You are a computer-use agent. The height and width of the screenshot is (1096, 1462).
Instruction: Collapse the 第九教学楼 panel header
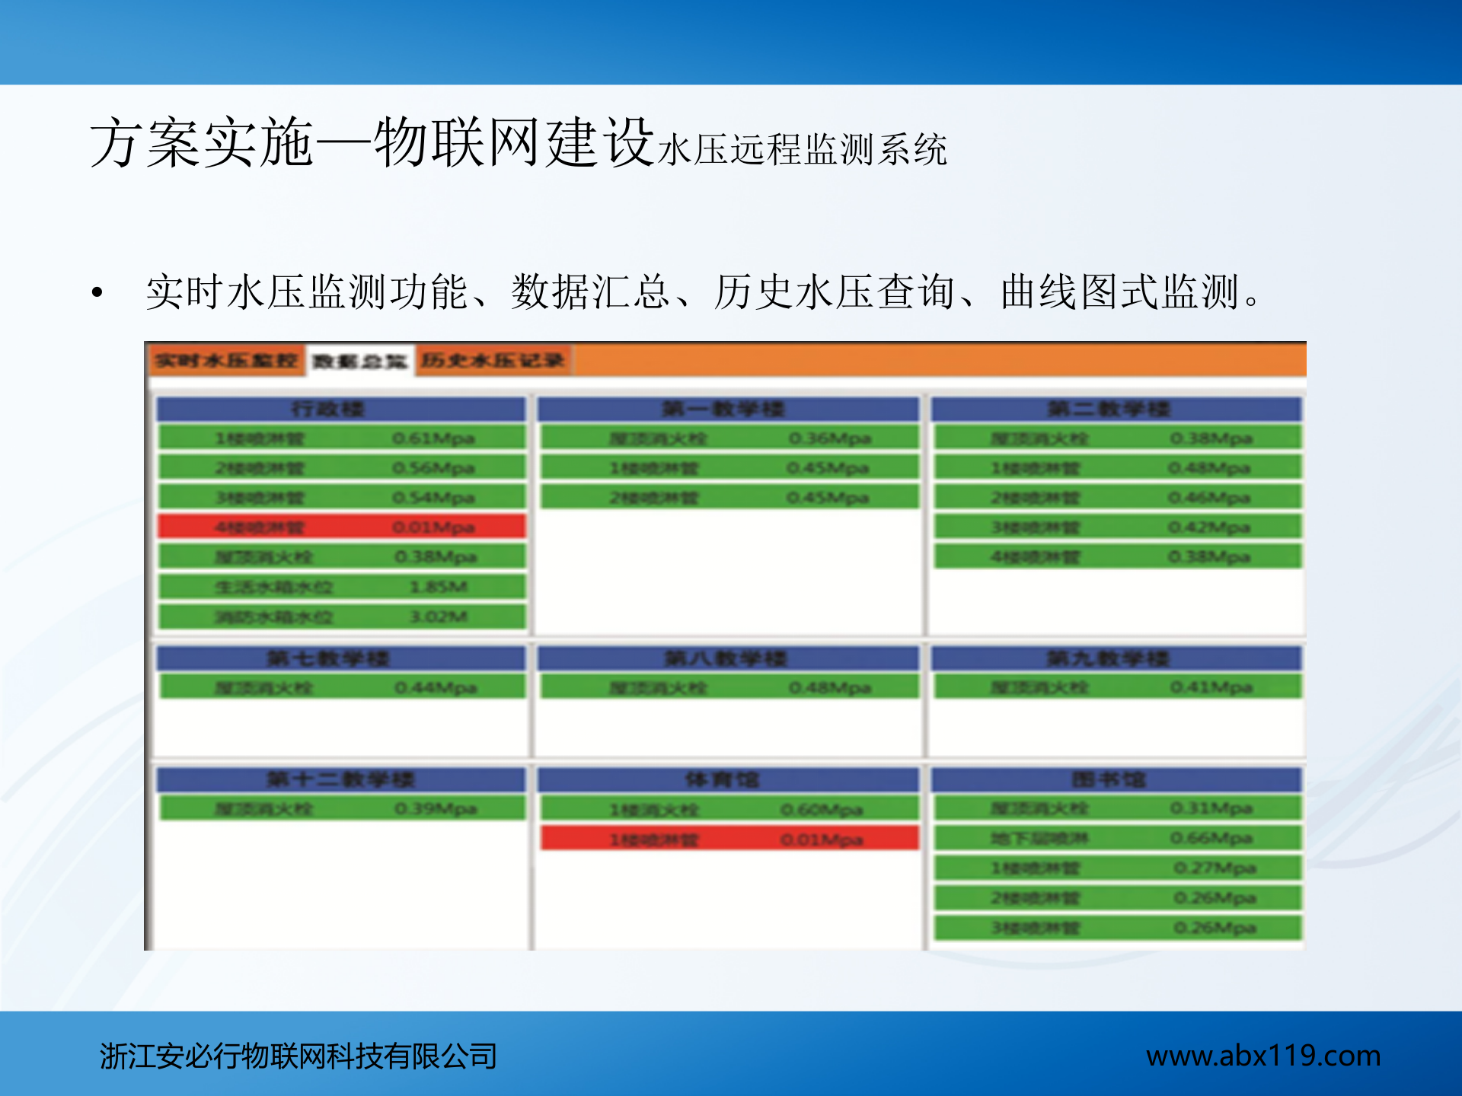pos(1116,658)
